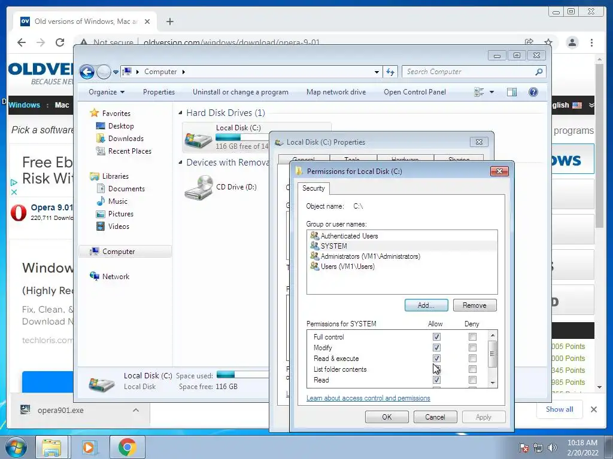
Task: Open the address bar history dropdown in Explorer
Action: [377, 72]
